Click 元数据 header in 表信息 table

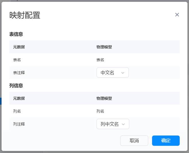[x=19, y=47]
